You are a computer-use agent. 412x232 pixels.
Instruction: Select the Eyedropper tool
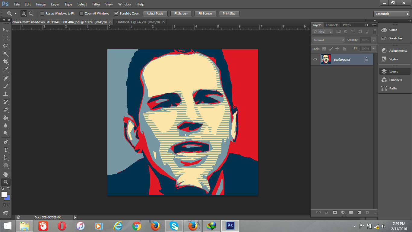point(6,70)
